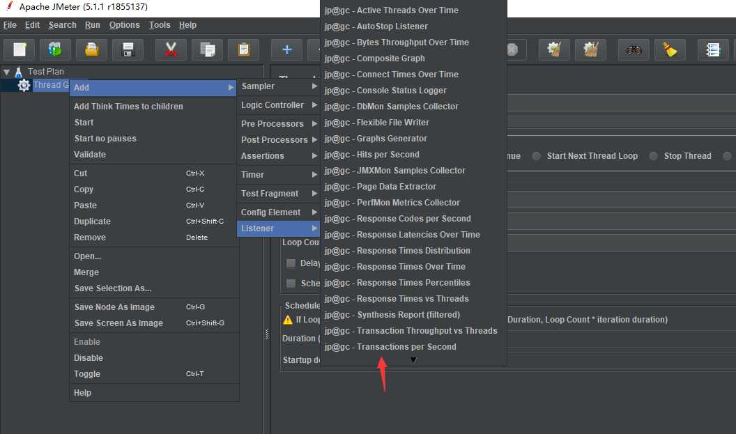Viewport: 736px width, 434px height.
Task: Open the Search menu
Action: 63,25
